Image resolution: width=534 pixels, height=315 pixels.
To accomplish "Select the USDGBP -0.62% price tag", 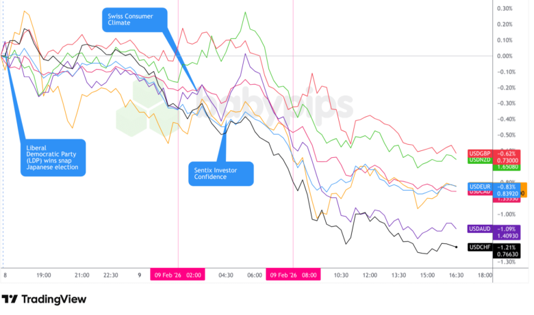I will tap(506, 153).
